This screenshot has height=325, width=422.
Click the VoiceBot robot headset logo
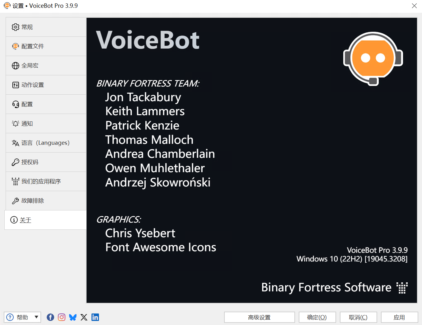click(x=373, y=59)
